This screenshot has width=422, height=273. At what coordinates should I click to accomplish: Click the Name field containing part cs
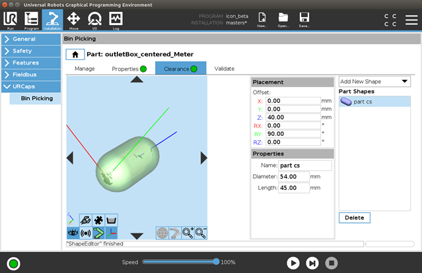click(305, 166)
